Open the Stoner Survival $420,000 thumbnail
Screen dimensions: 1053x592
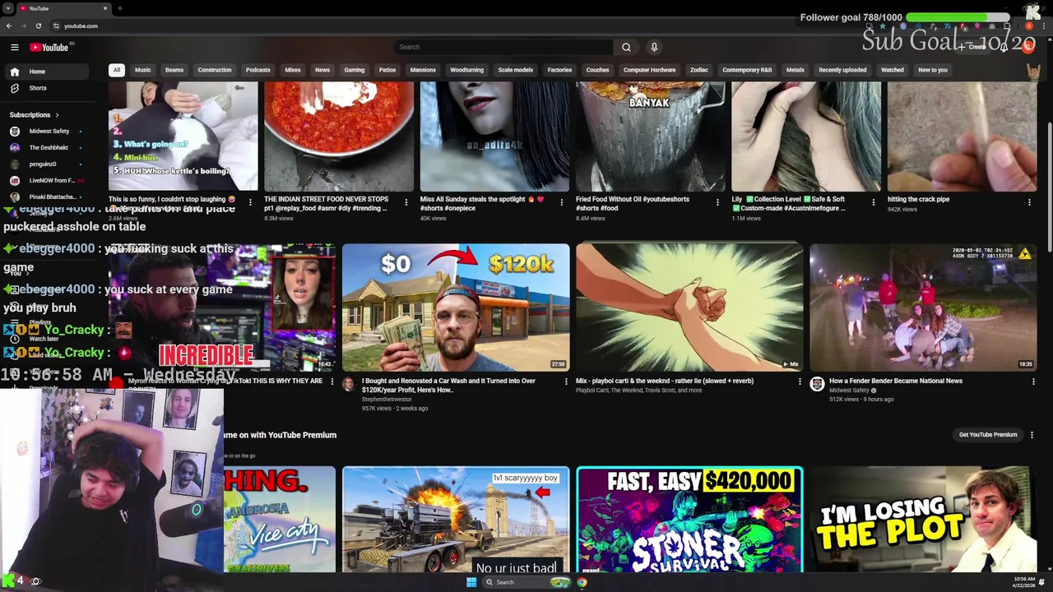[689, 520]
